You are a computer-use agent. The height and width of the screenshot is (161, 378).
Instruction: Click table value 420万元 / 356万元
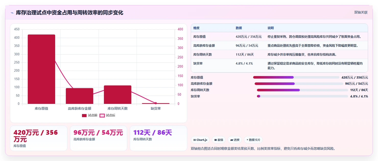point(249,37)
